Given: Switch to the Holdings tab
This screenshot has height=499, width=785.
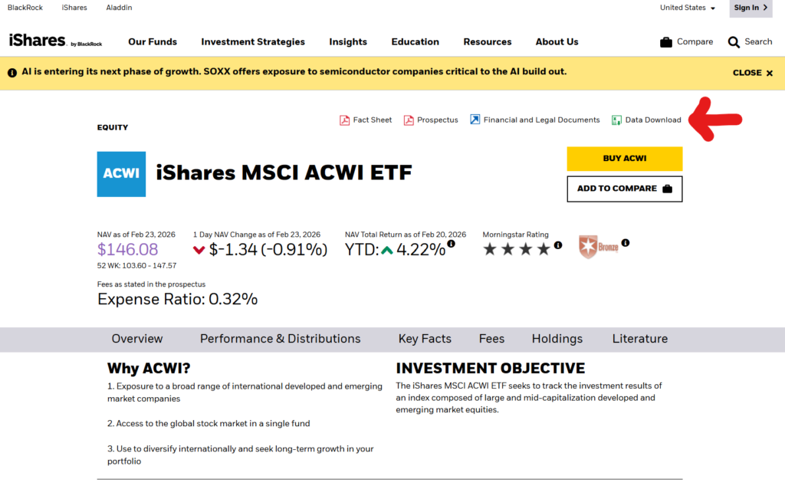Looking at the screenshot, I should [557, 339].
